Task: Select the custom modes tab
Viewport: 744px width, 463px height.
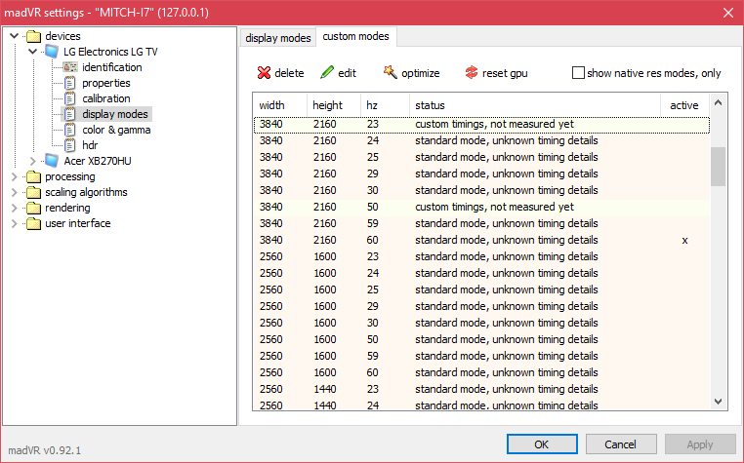Action: pos(355,36)
